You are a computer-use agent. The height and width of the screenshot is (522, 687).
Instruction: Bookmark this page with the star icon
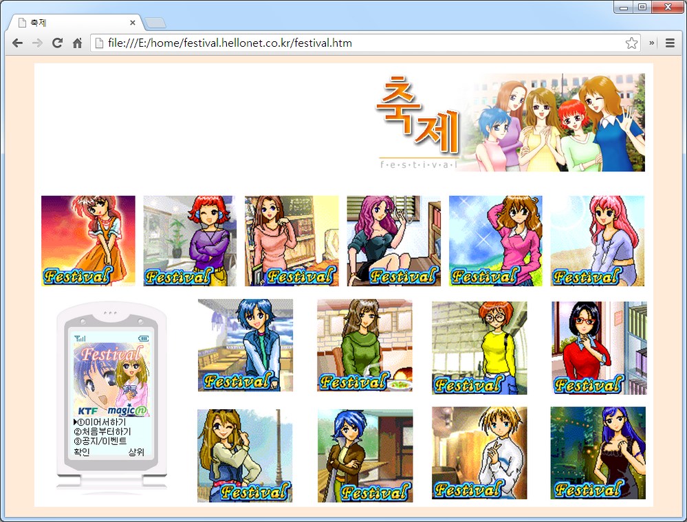coord(631,43)
